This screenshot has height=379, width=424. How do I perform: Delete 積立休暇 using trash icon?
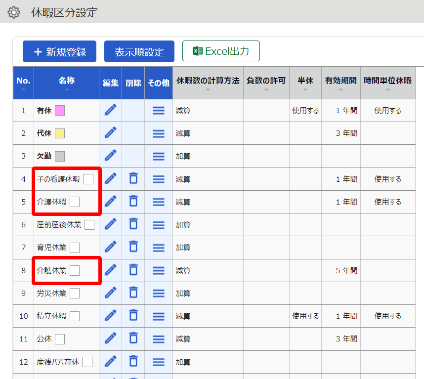tap(133, 315)
